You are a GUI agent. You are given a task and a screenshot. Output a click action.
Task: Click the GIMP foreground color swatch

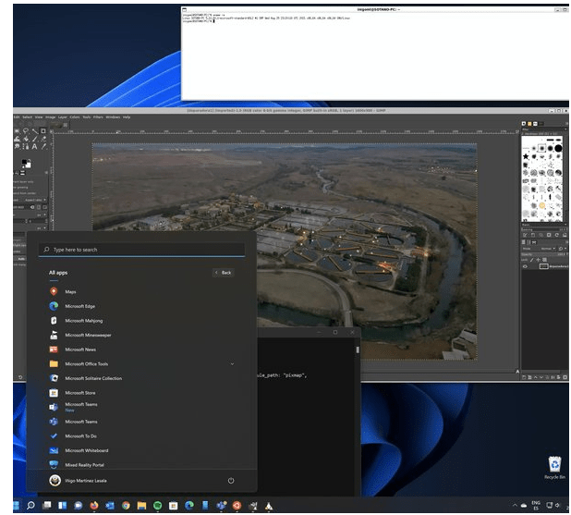point(25,163)
